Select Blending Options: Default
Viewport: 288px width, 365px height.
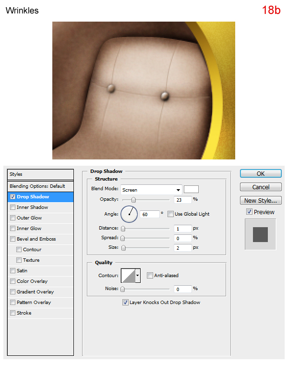coord(37,186)
